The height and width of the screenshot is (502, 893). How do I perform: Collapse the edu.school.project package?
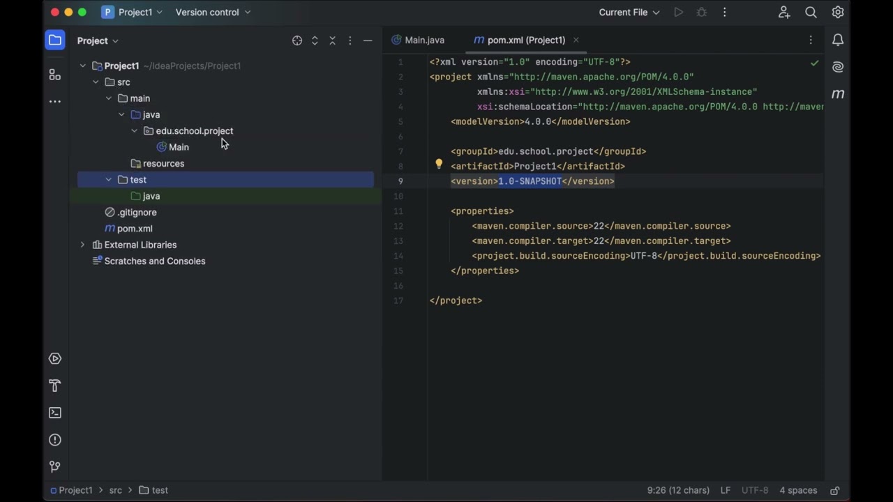click(x=135, y=131)
